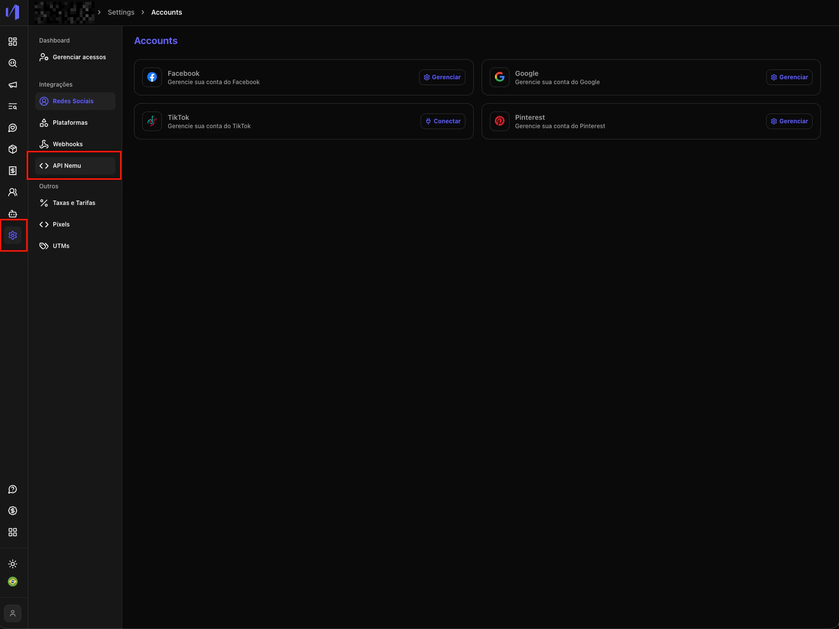Click 'Gerencie sua conta do TikTok' text
Screen dimensions: 839x629
[x=209, y=126]
